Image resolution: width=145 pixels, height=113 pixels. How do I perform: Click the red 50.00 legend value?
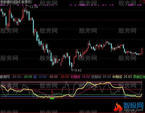point(65,77)
